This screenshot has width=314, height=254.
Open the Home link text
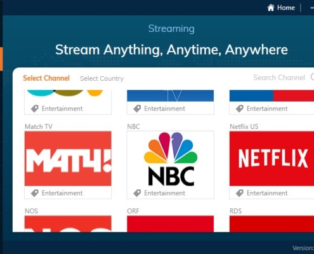point(286,8)
